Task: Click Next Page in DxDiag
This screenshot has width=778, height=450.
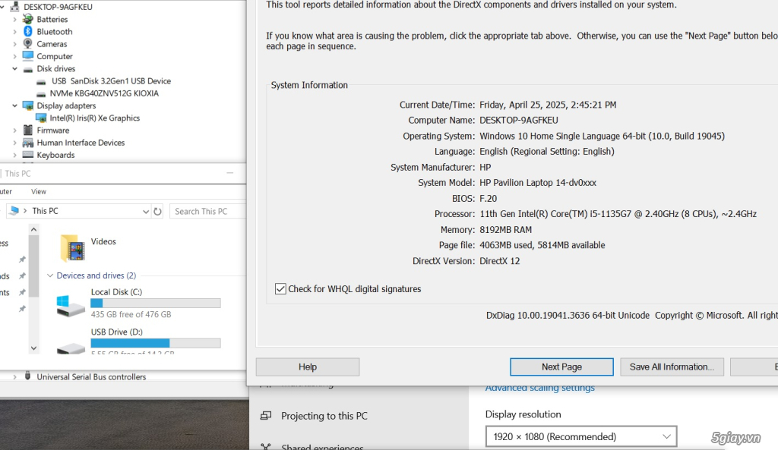Action: click(x=561, y=367)
